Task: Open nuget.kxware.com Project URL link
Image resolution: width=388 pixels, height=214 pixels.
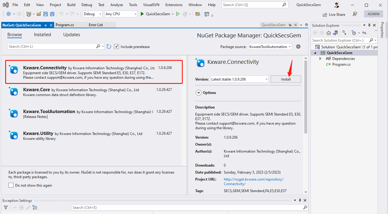Action: point(254,181)
